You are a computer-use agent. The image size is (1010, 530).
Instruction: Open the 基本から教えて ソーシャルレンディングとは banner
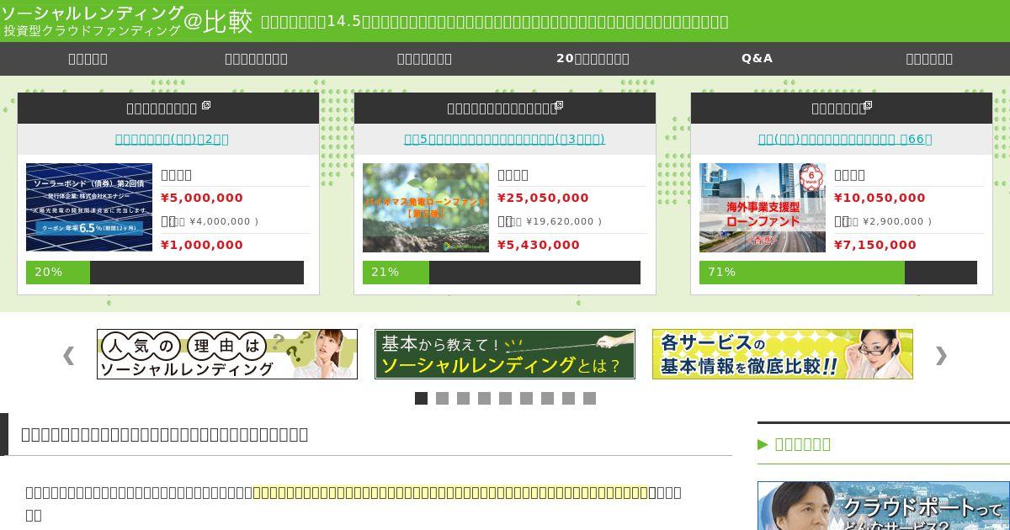pyautogui.click(x=505, y=354)
